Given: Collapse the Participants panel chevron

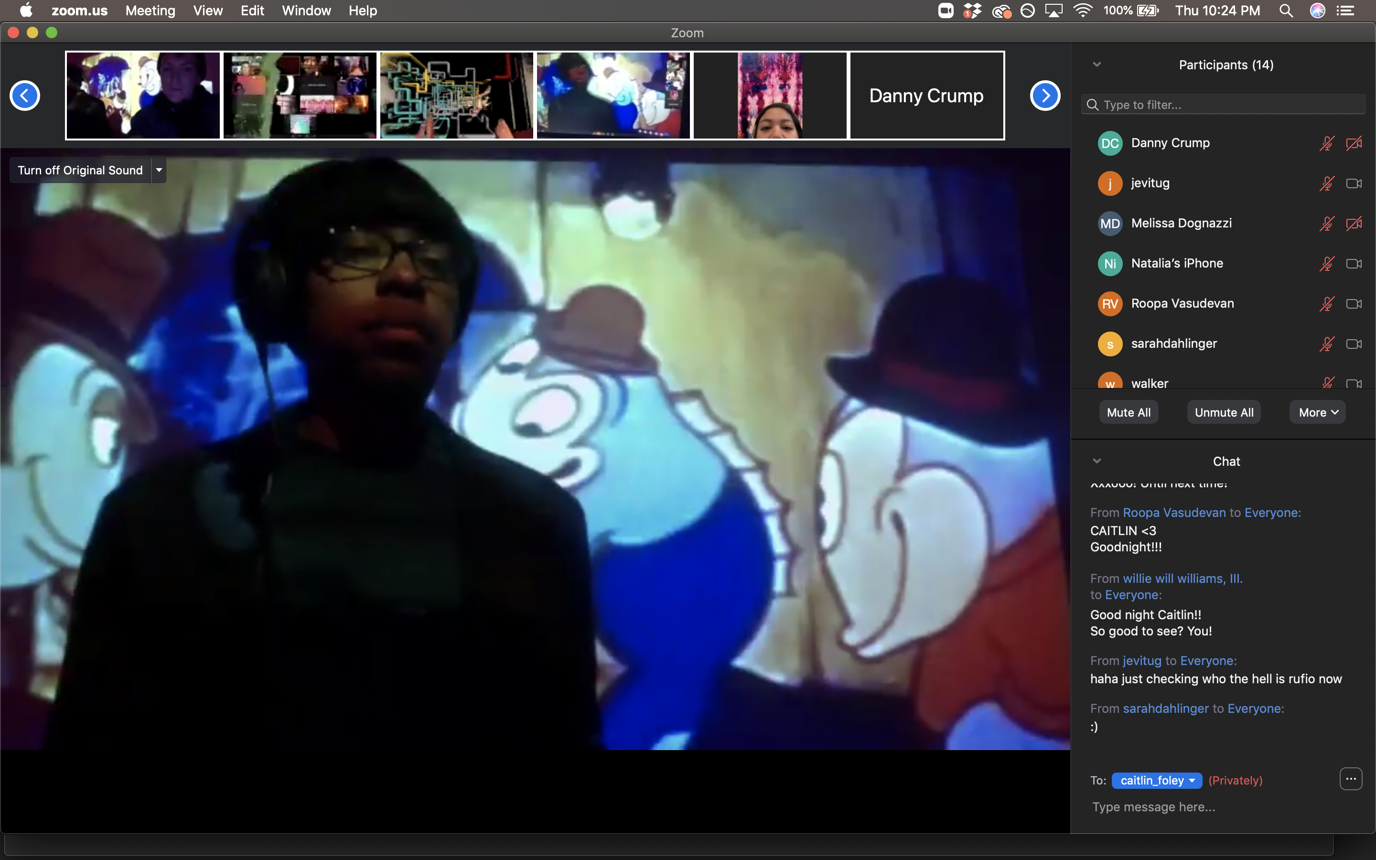Looking at the screenshot, I should pos(1097,64).
